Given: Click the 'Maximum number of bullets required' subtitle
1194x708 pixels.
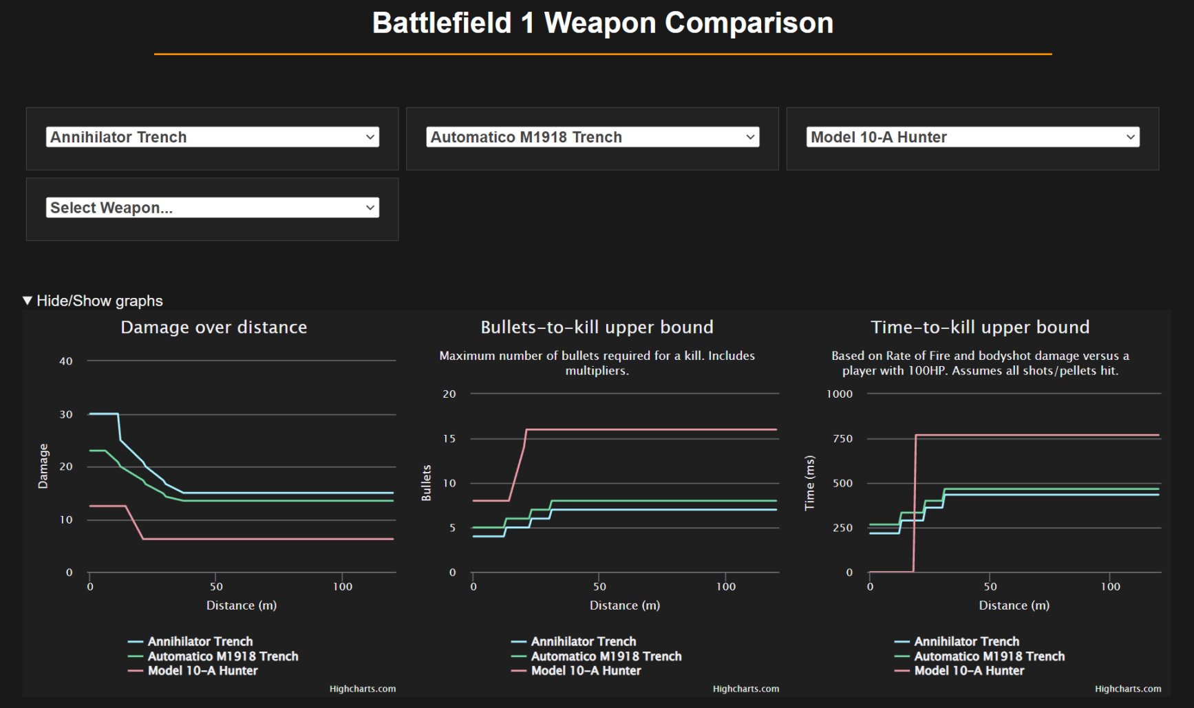Looking at the screenshot, I should (x=597, y=363).
